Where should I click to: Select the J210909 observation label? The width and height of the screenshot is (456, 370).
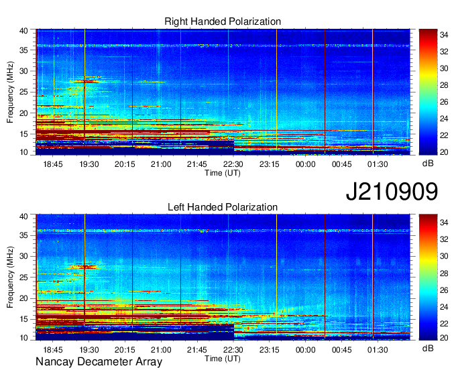(x=392, y=192)
